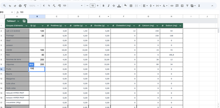Open the Cholestérol (mg) column dropdown
The width and height of the screenshot is (220, 108).
(134, 26)
